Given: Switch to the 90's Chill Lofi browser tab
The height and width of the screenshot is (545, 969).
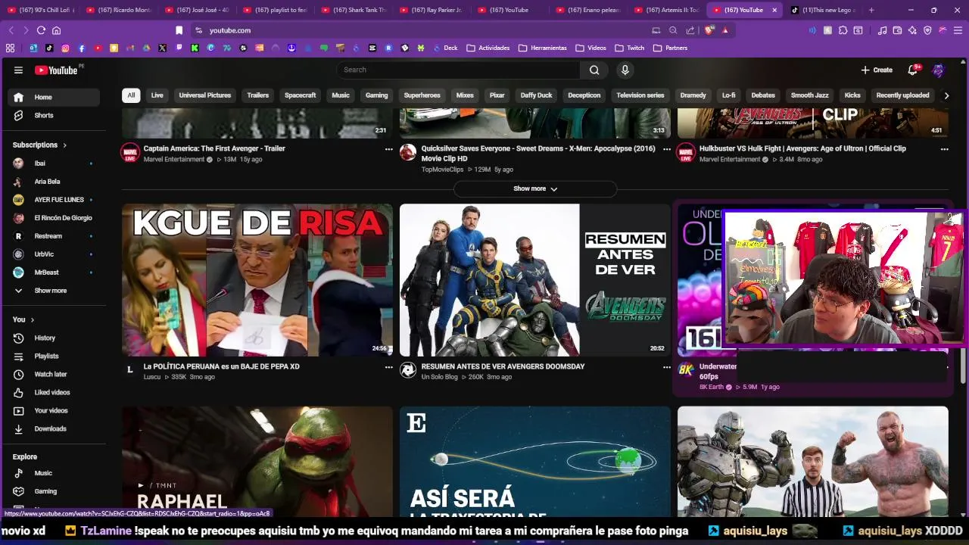Looking at the screenshot, I should (x=43, y=10).
